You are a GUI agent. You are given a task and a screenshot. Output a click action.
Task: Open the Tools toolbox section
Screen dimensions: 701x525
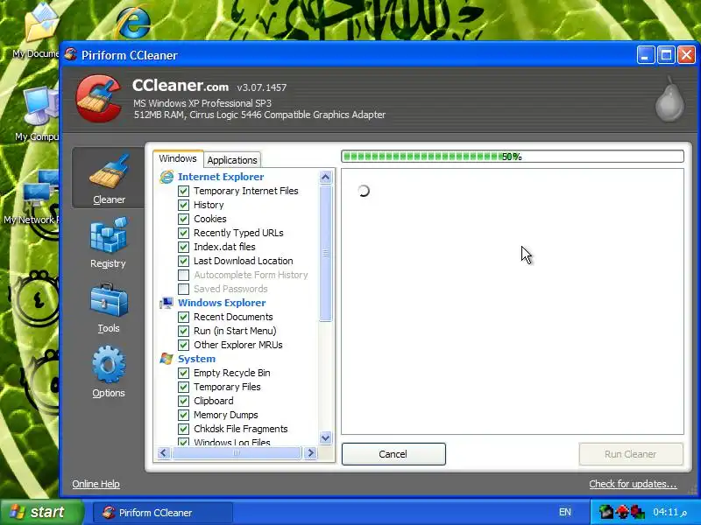[109, 308]
